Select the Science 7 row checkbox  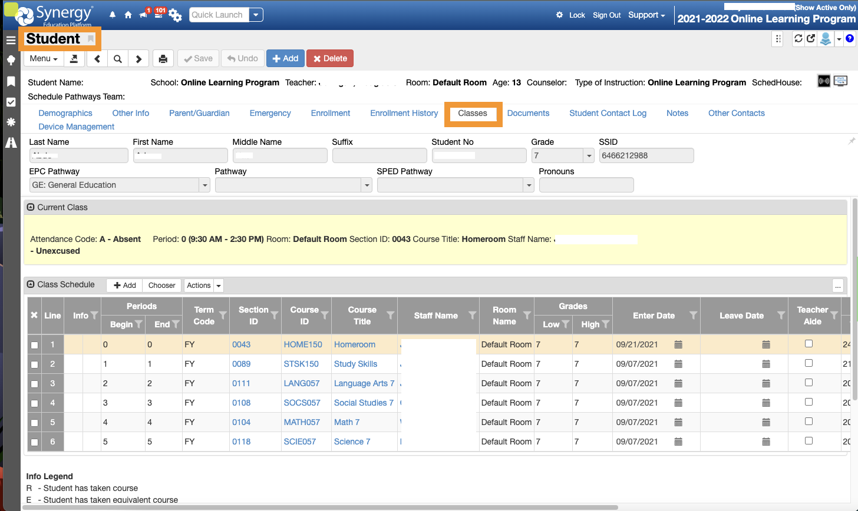34,442
